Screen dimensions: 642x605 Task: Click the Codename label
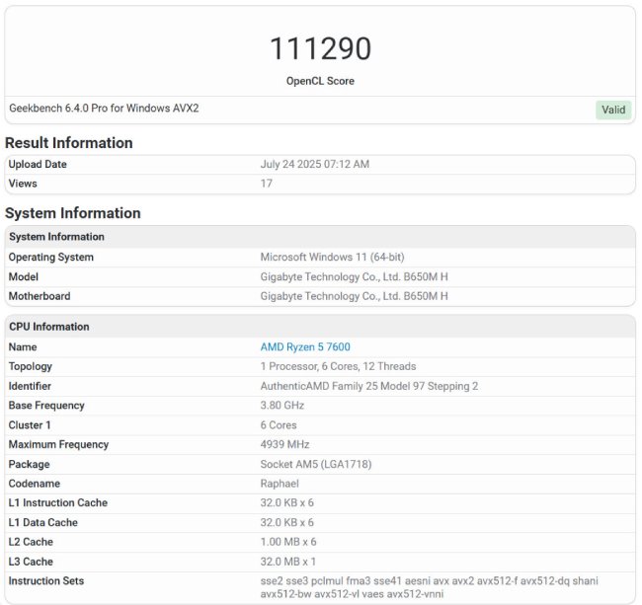(x=35, y=484)
